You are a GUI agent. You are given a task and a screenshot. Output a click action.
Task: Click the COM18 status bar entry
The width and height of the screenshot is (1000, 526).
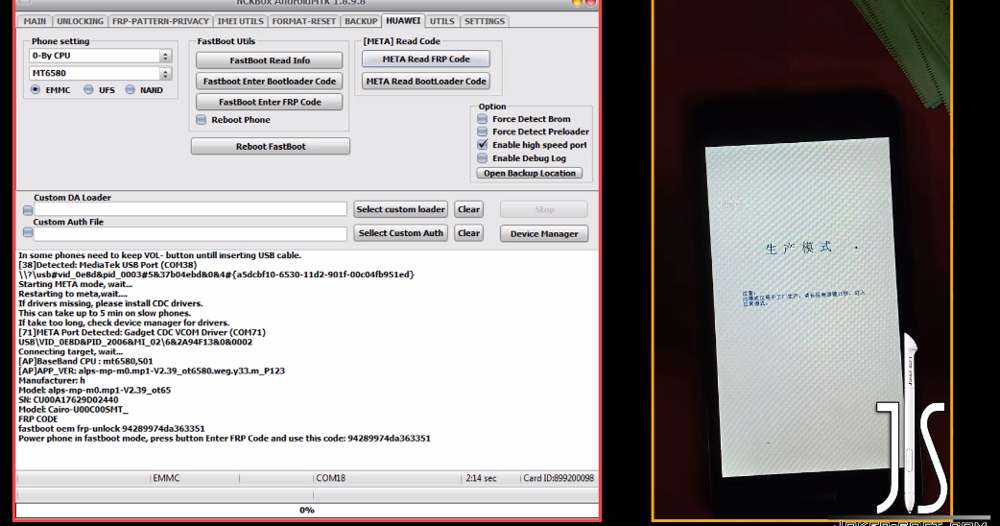click(330, 478)
